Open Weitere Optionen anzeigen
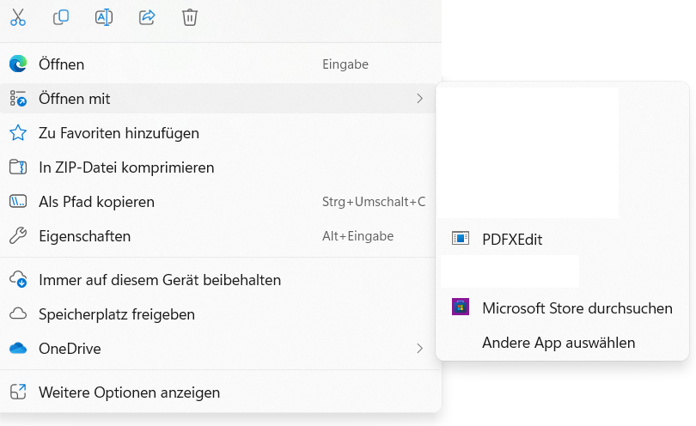The height and width of the screenshot is (426, 696). point(129,393)
